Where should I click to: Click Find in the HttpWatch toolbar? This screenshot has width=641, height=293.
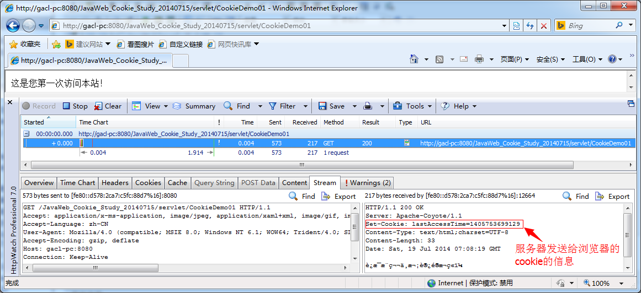coord(237,106)
